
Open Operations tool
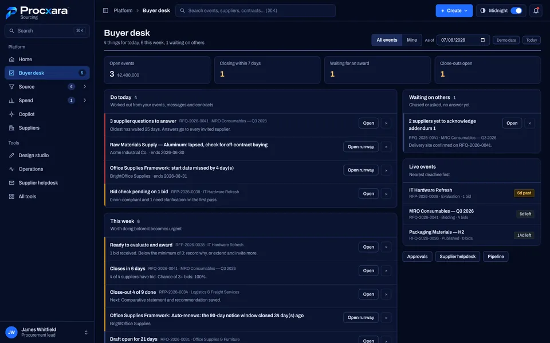tap(47, 169)
